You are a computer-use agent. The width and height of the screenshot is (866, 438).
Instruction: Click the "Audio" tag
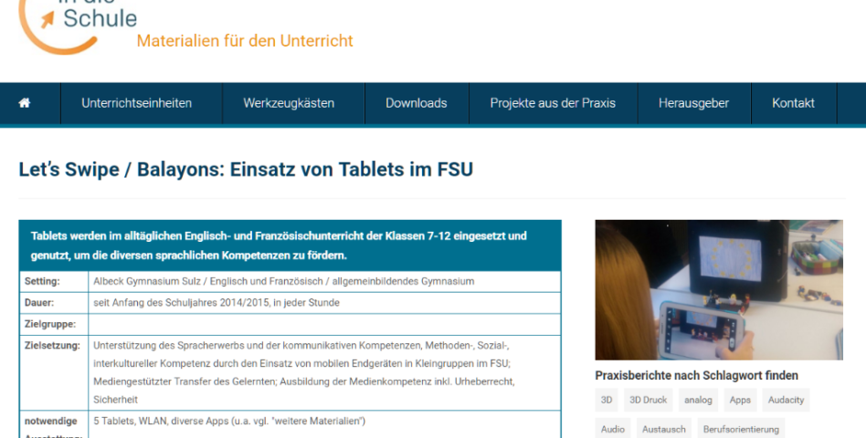(613, 429)
